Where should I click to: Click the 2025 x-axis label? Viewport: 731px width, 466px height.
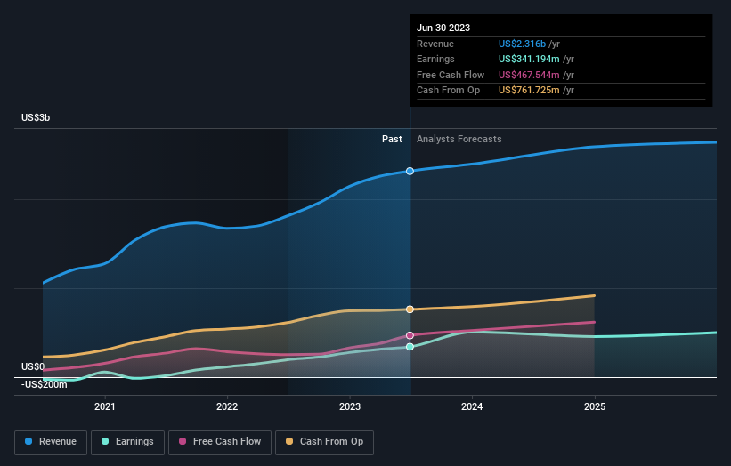click(595, 406)
